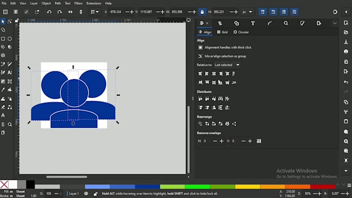Pick the Dropper tool
Screen dimensions: 352x198
pyautogui.click(x=3, y=90)
